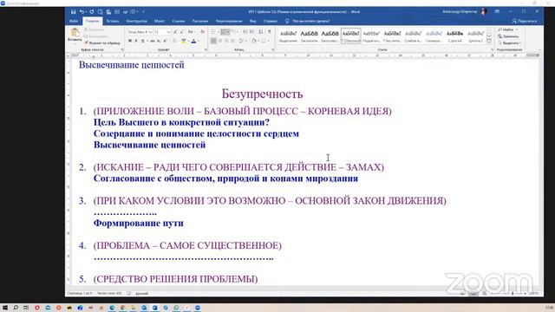The height and width of the screenshot is (312, 555).
Task: Click the Найти (Find) button
Action: coord(507,29)
